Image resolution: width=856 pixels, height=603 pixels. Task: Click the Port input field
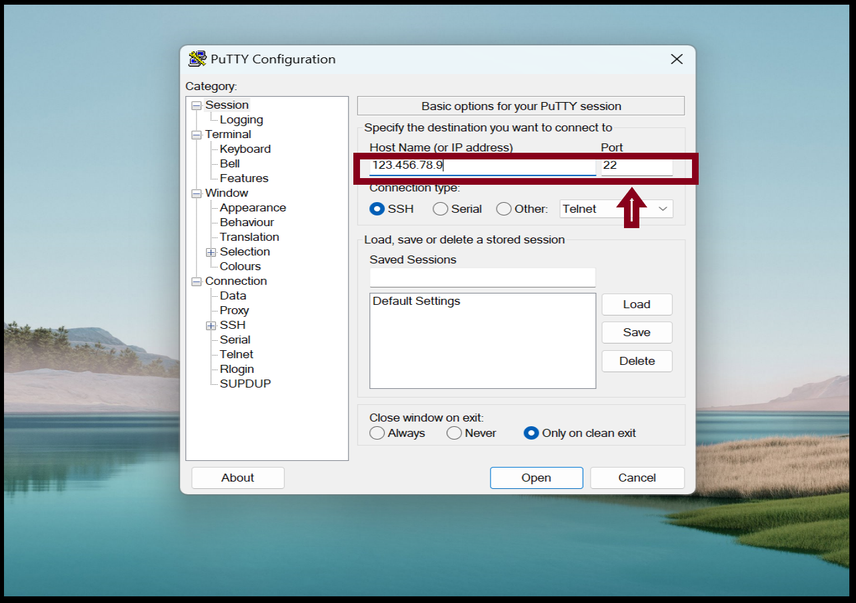(x=637, y=165)
